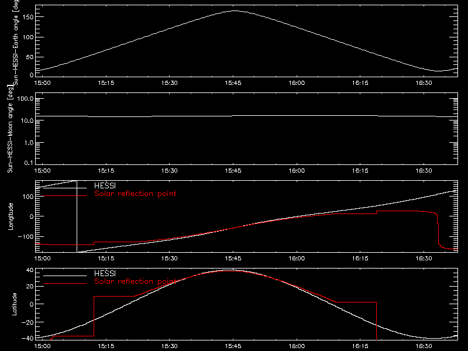Viewport: 468px width, 351px height.
Task: Click 15:45 time label under Longitude plot
Action: point(233,259)
